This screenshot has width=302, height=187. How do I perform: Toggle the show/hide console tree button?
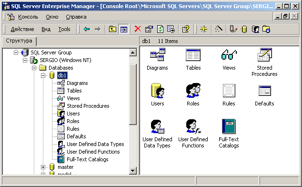tap(123, 29)
